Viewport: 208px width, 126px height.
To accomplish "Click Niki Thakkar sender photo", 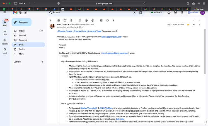I will (x=52, y=26).
